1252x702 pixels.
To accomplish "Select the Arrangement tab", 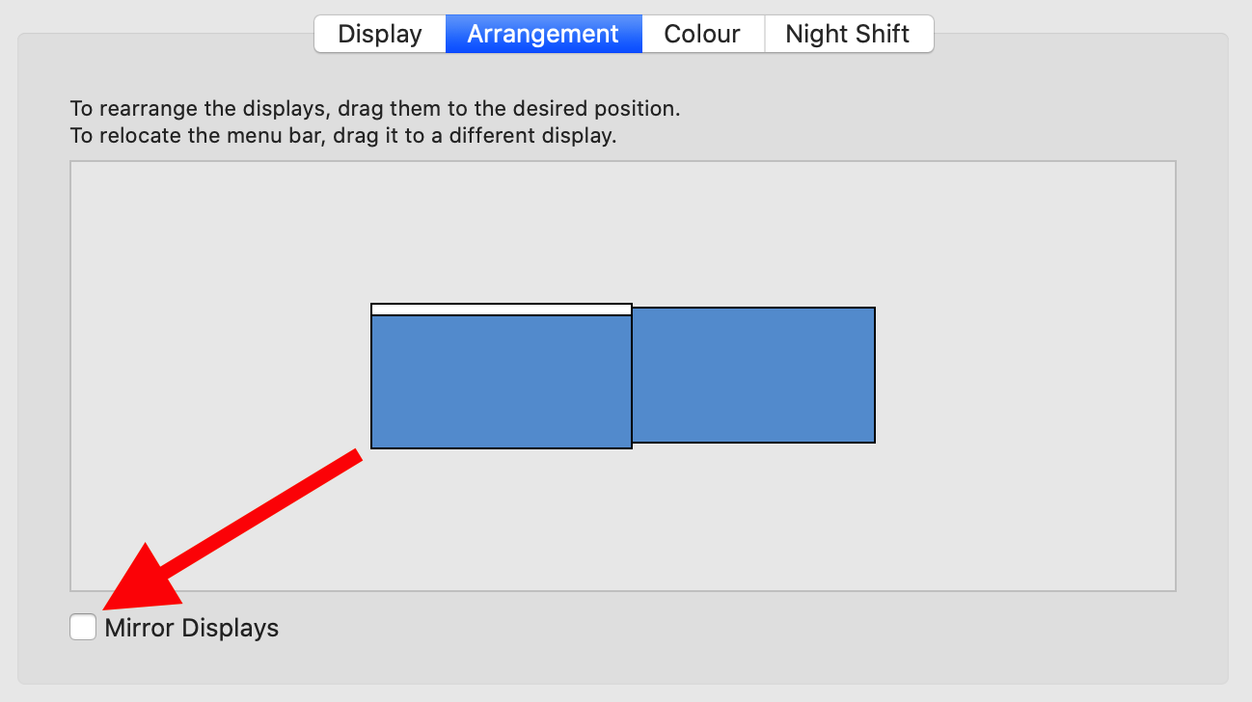I will click(543, 35).
